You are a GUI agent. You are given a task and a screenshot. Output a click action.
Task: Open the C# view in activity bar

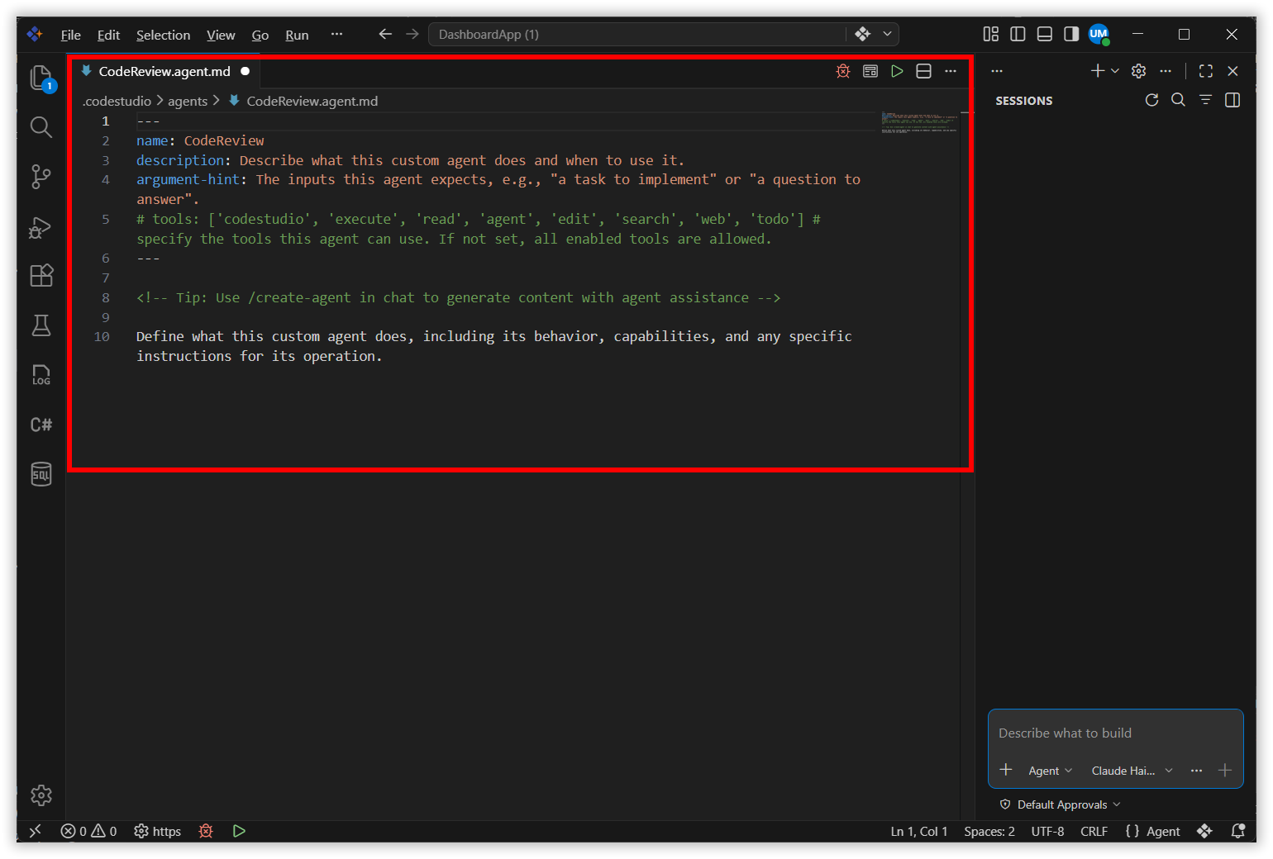coord(41,425)
